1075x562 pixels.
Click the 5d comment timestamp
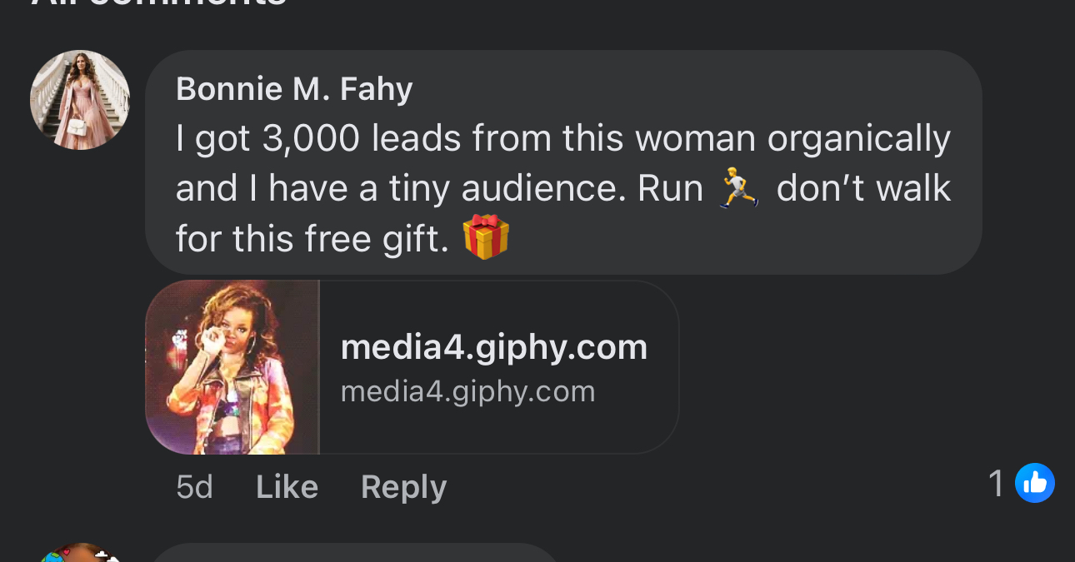click(194, 487)
